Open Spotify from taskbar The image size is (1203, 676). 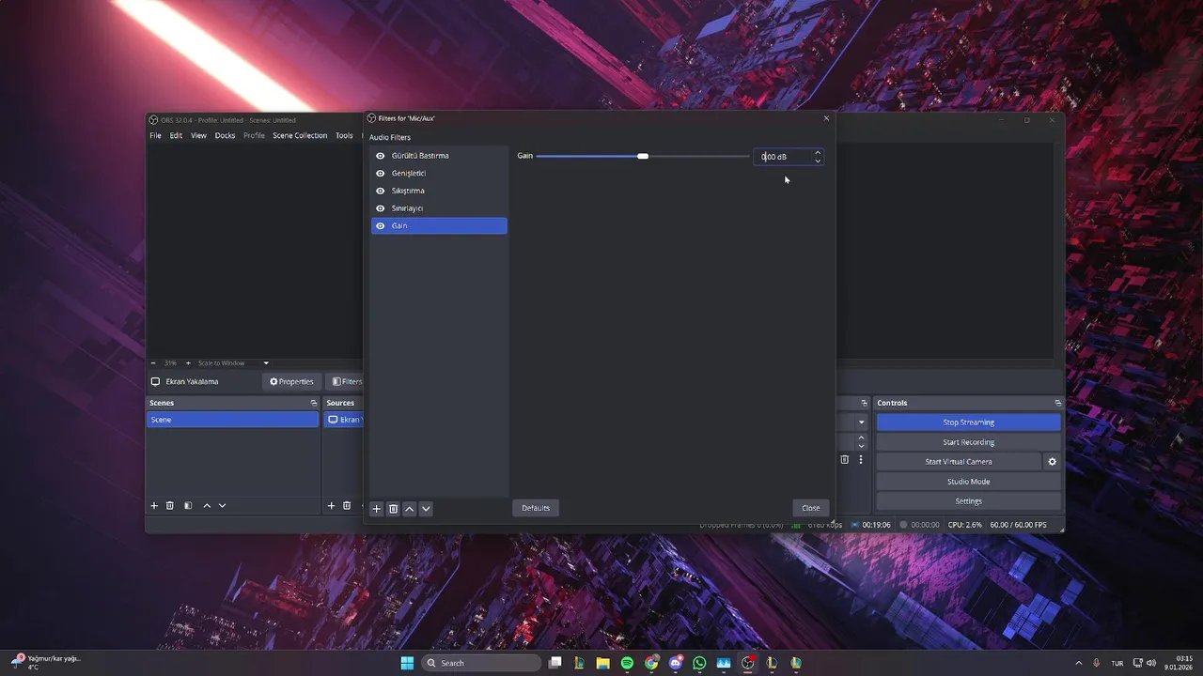(627, 663)
